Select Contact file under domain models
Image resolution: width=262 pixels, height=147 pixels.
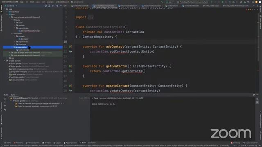pos(23,39)
